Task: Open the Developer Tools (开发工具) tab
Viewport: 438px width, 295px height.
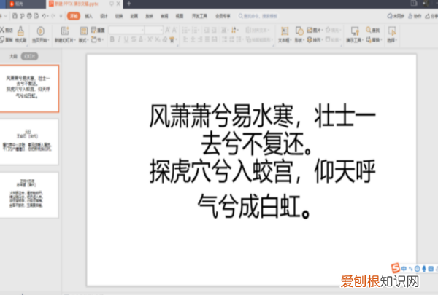Action: click(199, 16)
